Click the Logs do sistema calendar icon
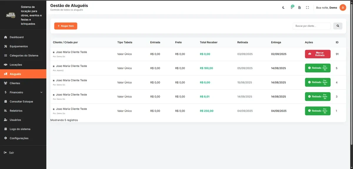The width and height of the screenshot is (353, 169). tap(6, 129)
